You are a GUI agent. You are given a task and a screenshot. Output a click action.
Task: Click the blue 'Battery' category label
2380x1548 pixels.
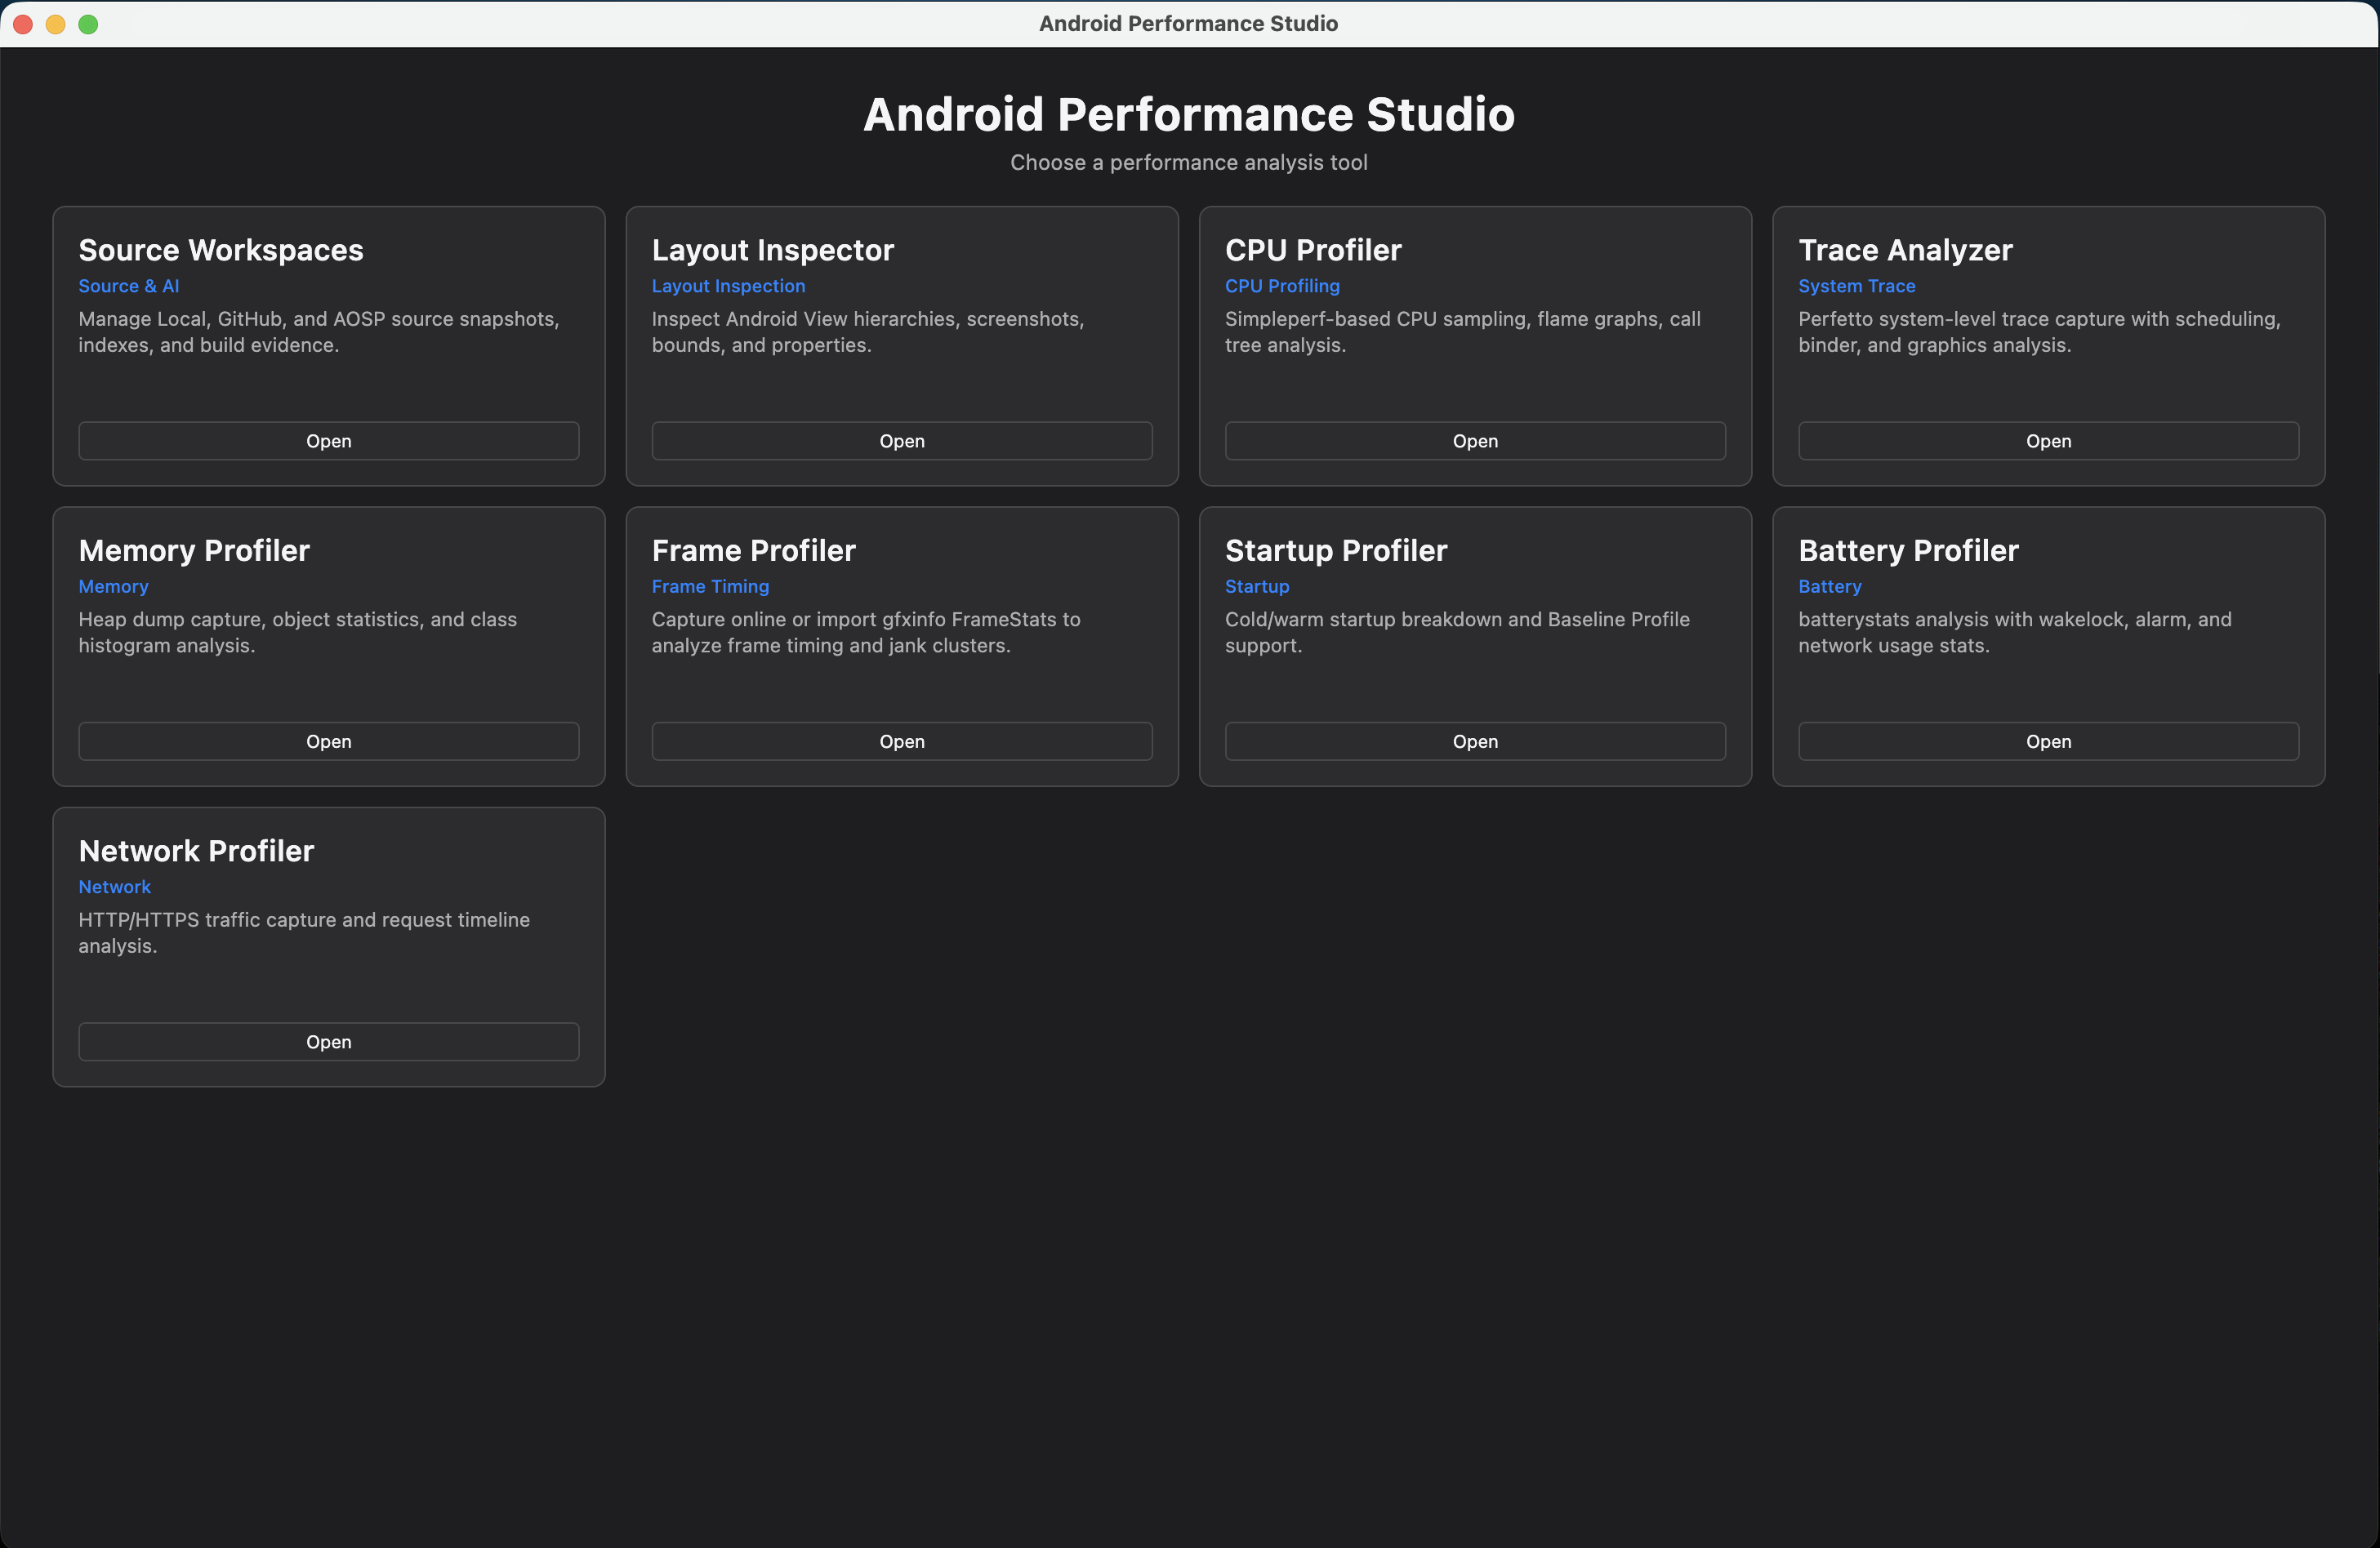click(1829, 586)
